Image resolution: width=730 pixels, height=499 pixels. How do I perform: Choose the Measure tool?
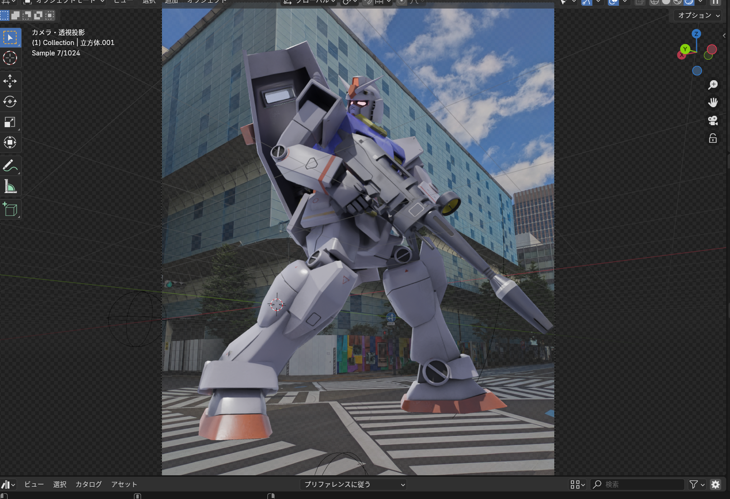point(10,186)
